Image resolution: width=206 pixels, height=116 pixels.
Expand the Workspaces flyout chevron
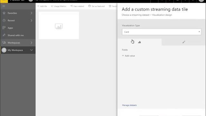coord(32,43)
